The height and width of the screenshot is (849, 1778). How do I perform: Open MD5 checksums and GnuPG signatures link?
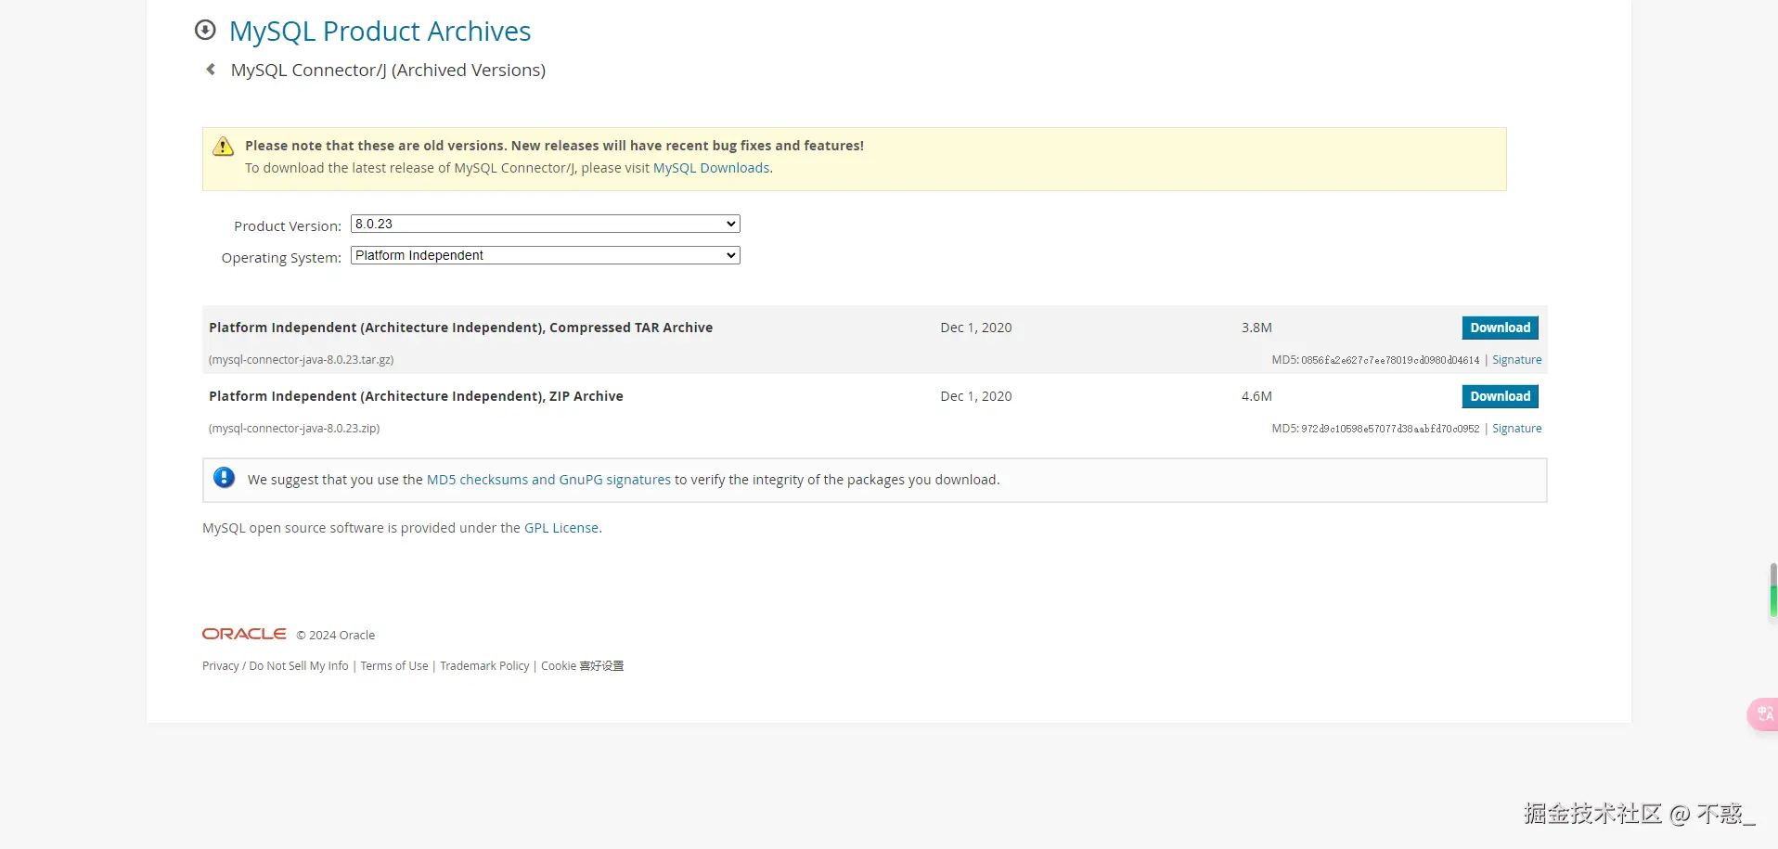(x=548, y=480)
